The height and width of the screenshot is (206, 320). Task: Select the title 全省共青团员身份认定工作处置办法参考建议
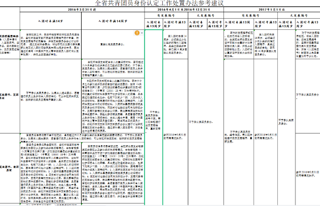(159, 3)
